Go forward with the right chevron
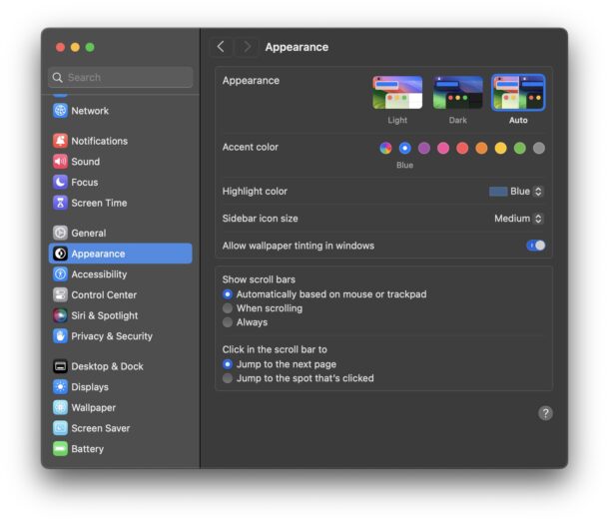Image resolution: width=609 pixels, height=523 pixels. click(x=247, y=47)
